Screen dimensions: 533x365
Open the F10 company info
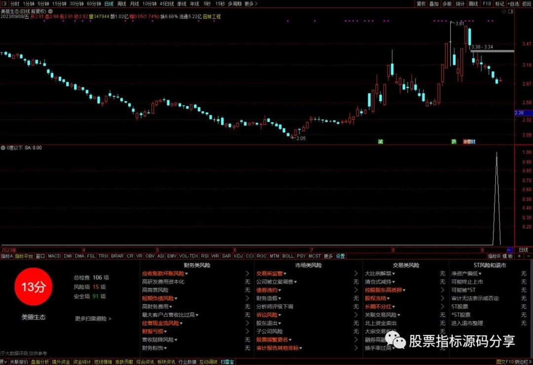[487, 4]
